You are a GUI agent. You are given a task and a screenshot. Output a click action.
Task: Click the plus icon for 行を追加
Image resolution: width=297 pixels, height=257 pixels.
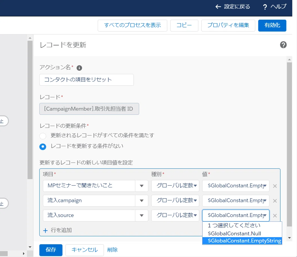click(x=45, y=231)
